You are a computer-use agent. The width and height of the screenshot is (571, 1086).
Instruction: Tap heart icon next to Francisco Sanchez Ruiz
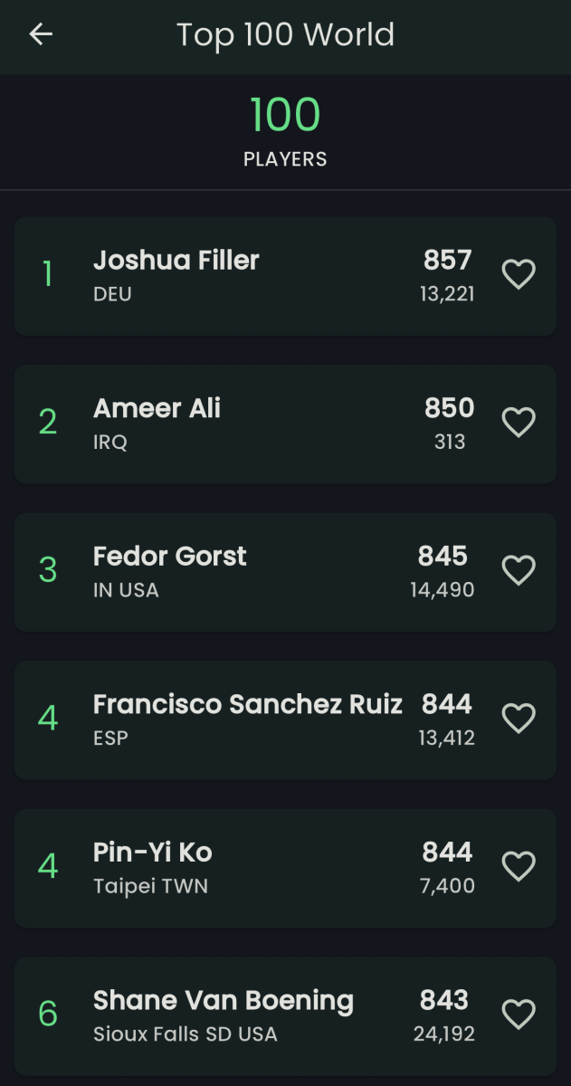[519, 719]
